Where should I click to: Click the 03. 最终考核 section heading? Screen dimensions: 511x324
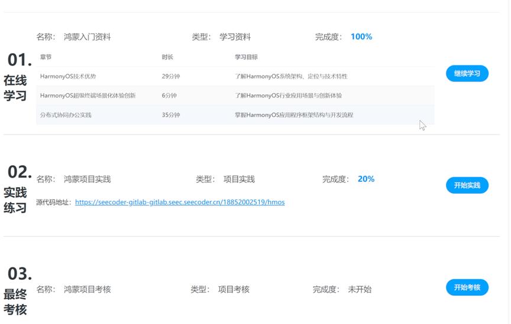18,290
